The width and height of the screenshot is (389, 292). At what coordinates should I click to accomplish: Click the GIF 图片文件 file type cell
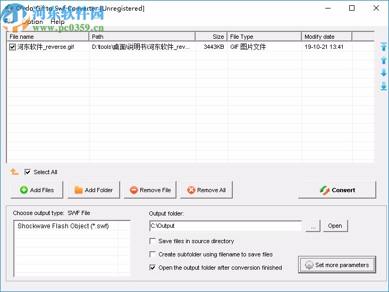tap(248, 47)
